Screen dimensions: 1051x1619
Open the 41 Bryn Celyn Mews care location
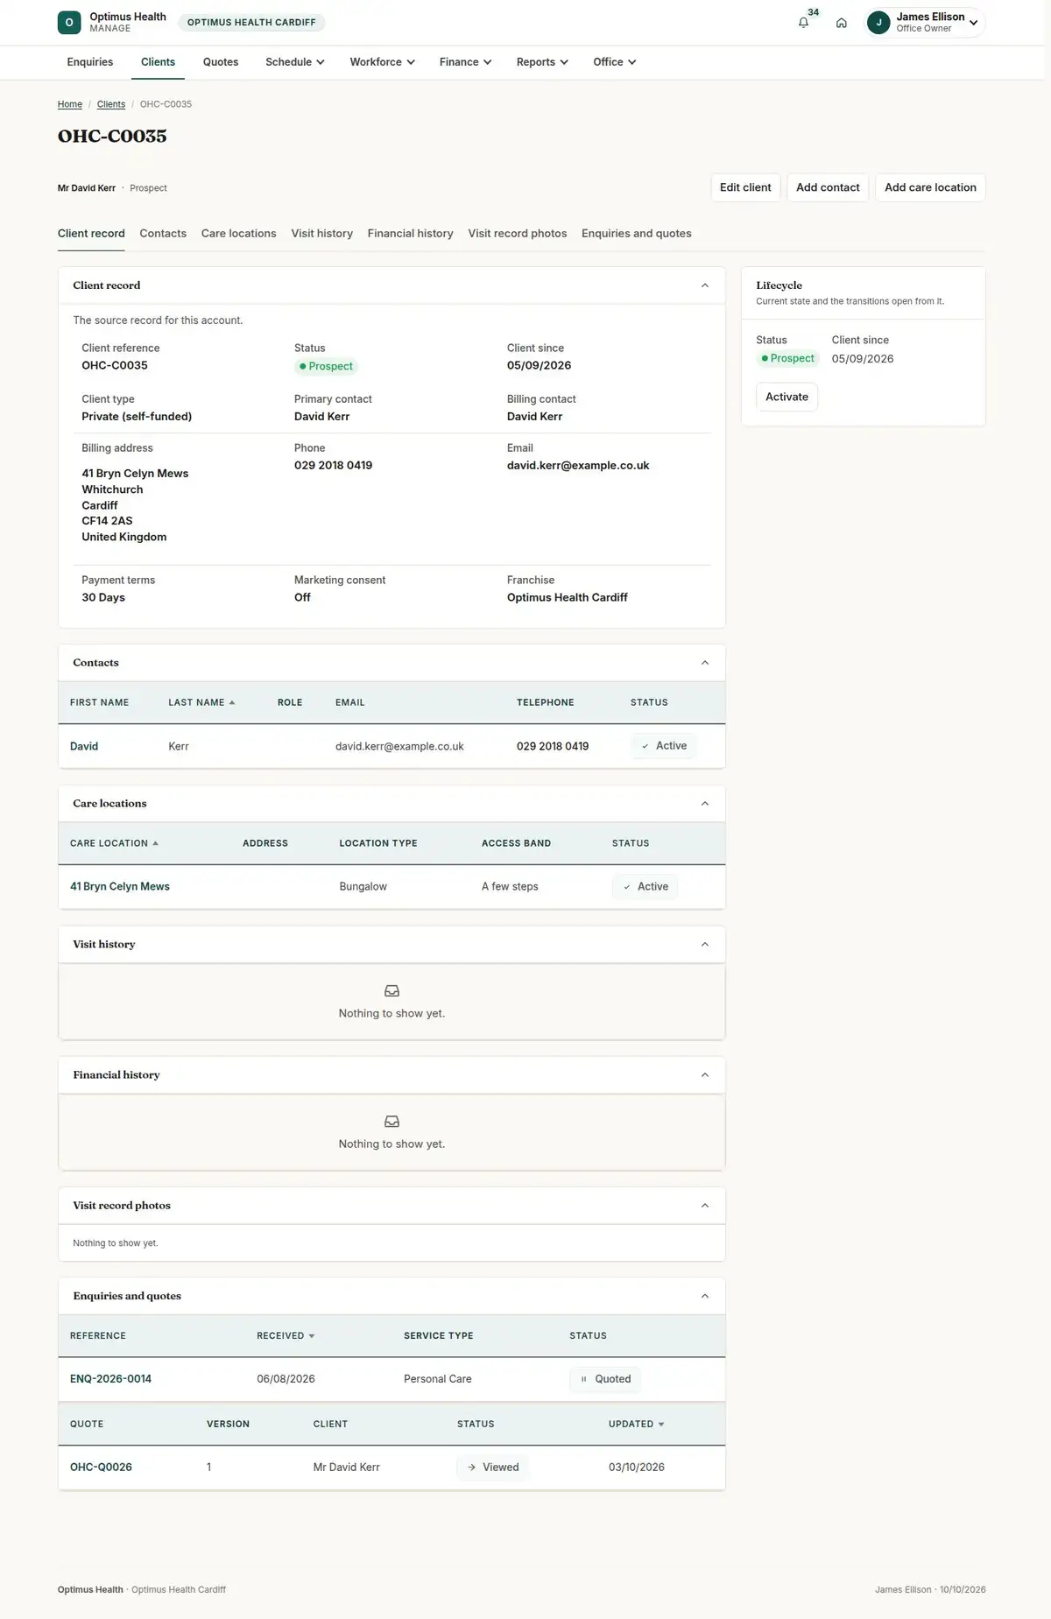tap(120, 886)
